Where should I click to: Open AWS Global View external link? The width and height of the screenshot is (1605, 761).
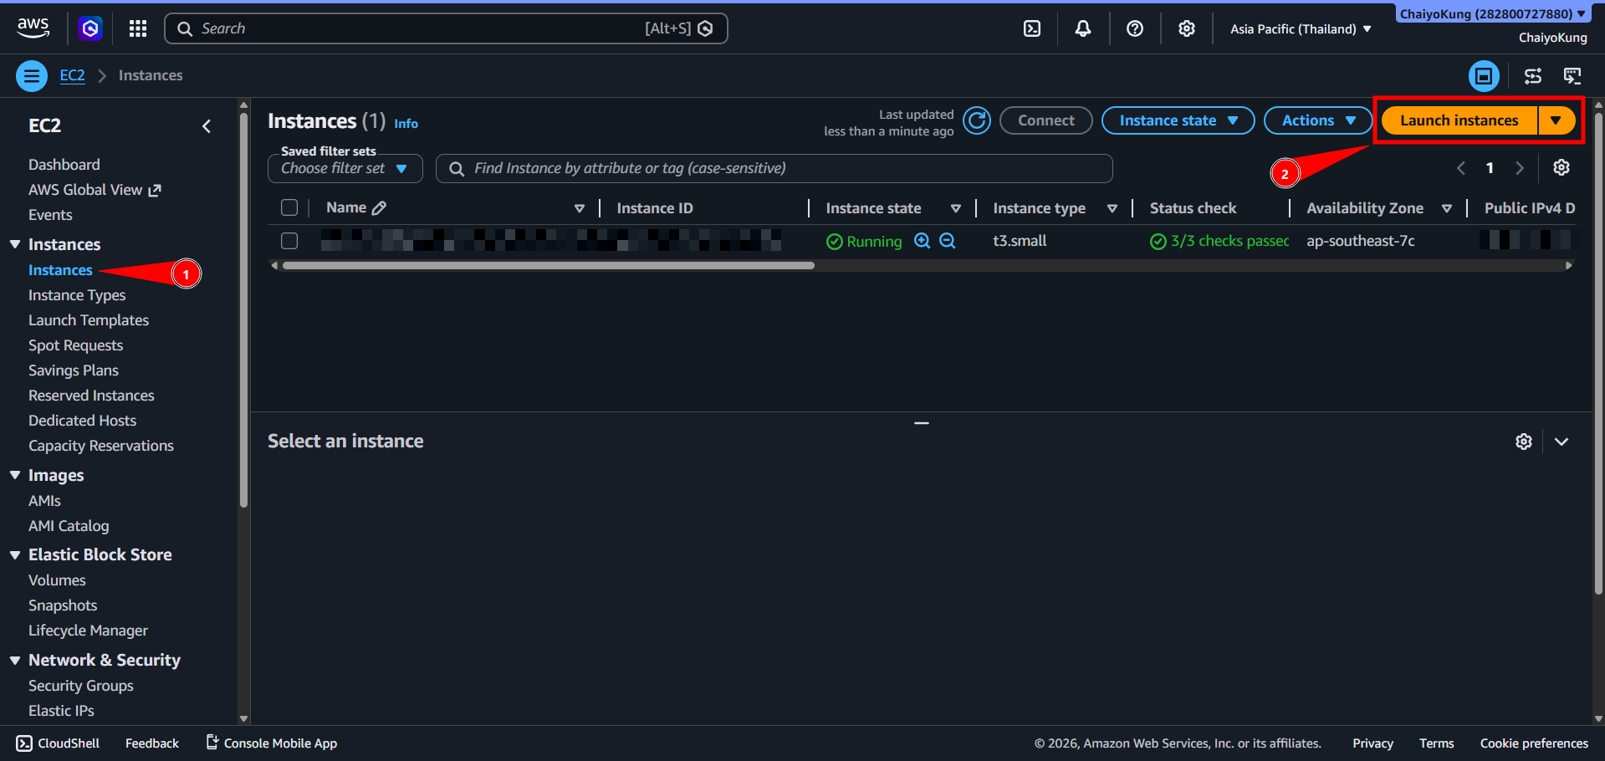pos(95,190)
